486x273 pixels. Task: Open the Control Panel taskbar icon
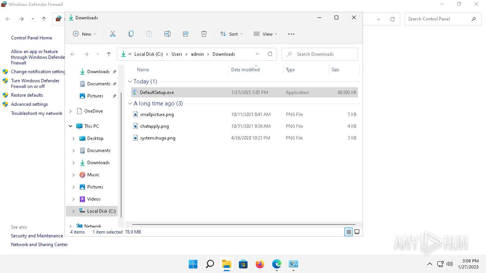coord(293,264)
